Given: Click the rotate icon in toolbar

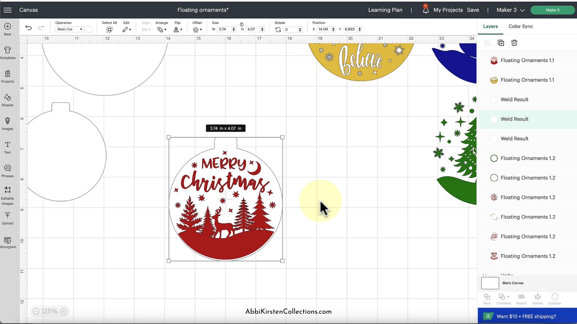Looking at the screenshot, I should pos(278,29).
